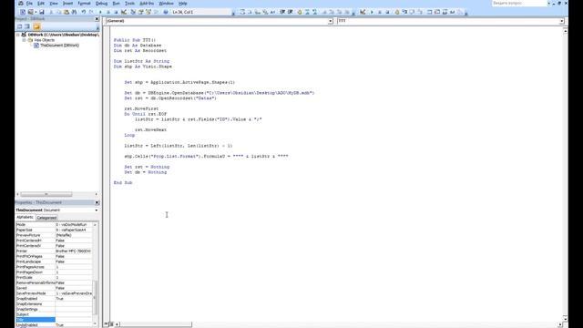The image size is (583, 328).
Task: Click the 'End Sub' code line
Action: [x=123, y=182]
